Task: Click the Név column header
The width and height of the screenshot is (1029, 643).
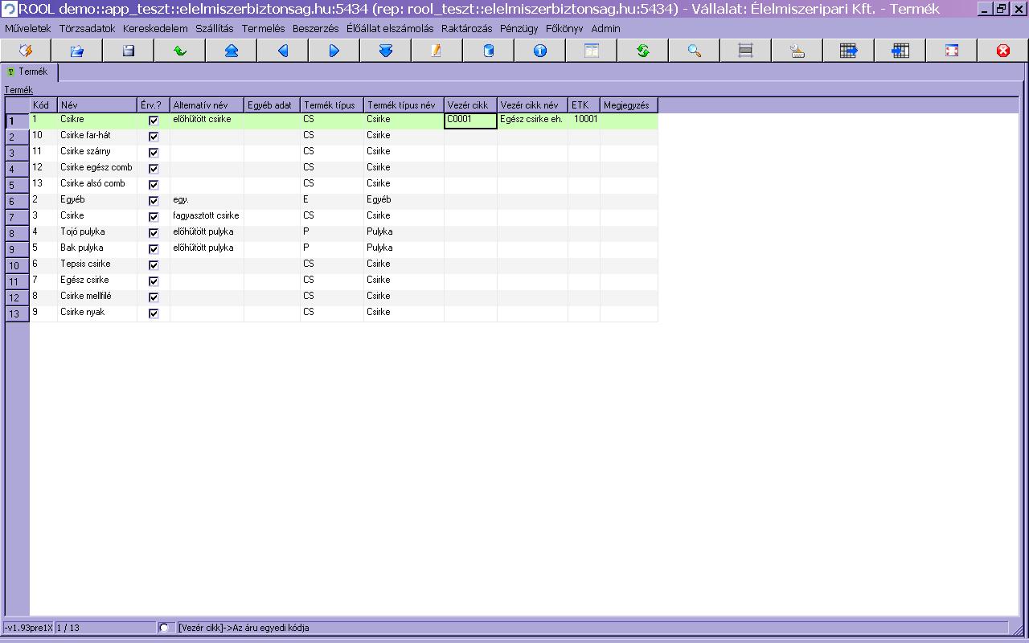Action: pyautogui.click(x=96, y=105)
